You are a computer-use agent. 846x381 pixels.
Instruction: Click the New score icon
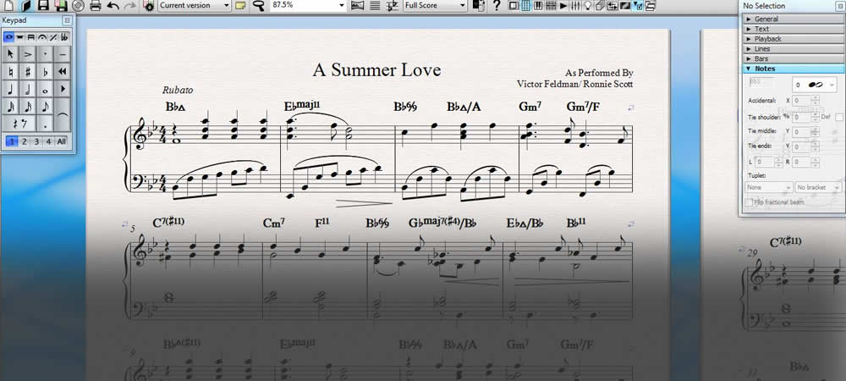pos(9,5)
